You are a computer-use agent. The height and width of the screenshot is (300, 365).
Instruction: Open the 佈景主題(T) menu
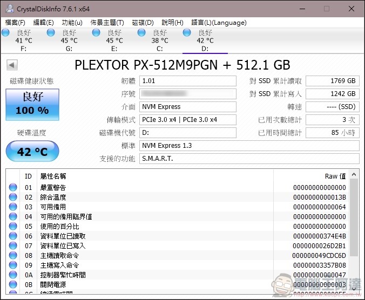click(x=107, y=23)
